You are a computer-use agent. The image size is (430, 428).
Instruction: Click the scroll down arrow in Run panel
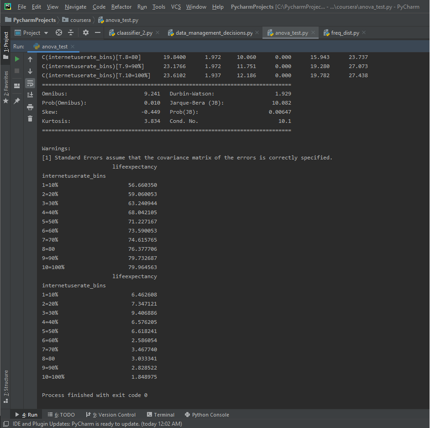(x=30, y=71)
